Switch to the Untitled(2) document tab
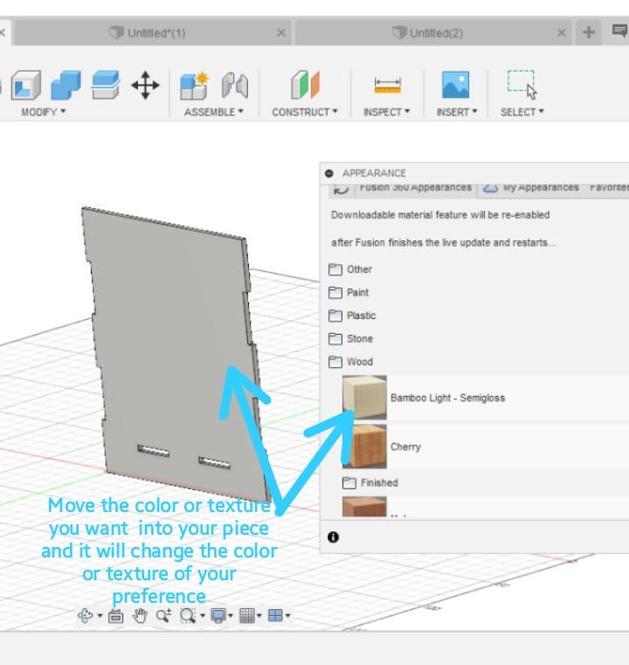This screenshot has height=665, width=629. click(433, 32)
